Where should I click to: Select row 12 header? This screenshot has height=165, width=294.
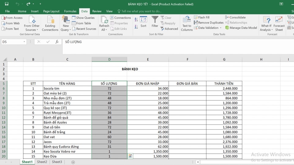tap(4, 117)
